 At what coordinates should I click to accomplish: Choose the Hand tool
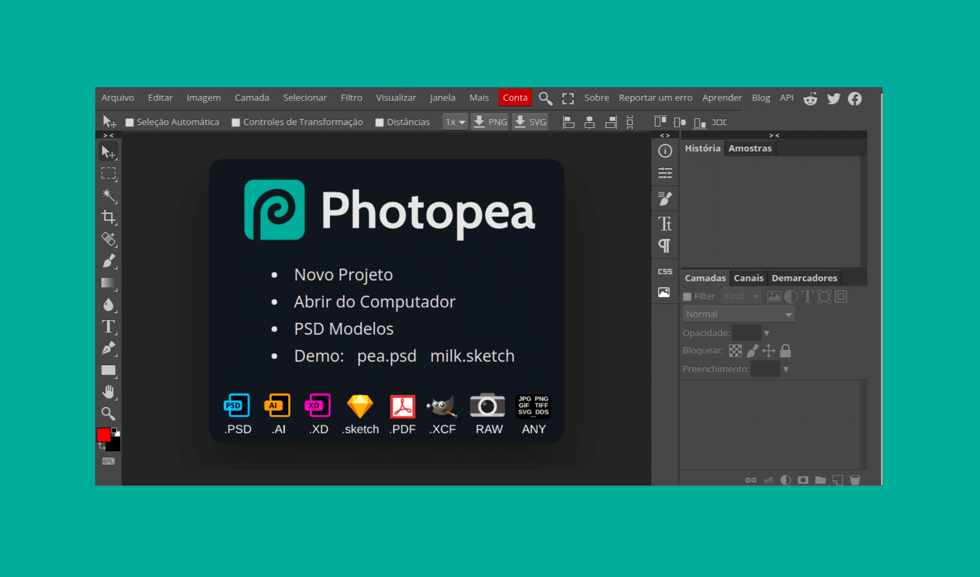tap(108, 392)
